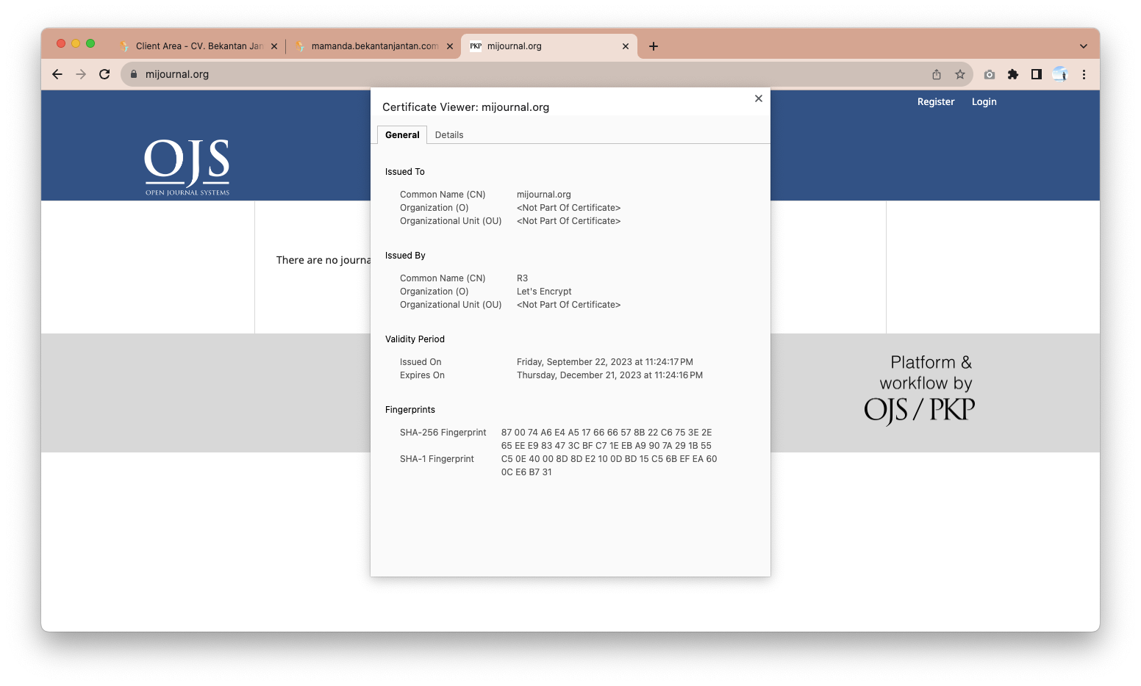Click the padlock site info icon

coord(134,74)
